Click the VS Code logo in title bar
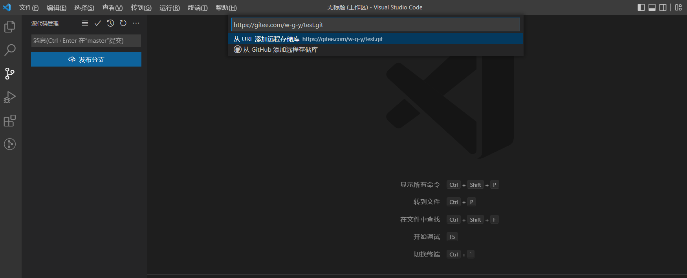 coord(7,7)
